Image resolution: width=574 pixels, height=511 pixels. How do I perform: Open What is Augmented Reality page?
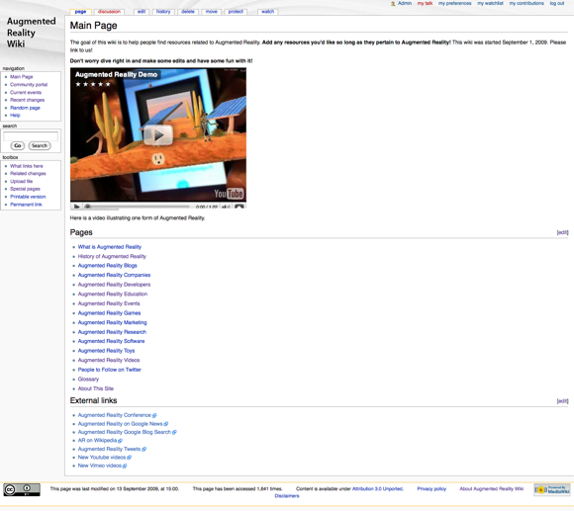click(x=110, y=247)
